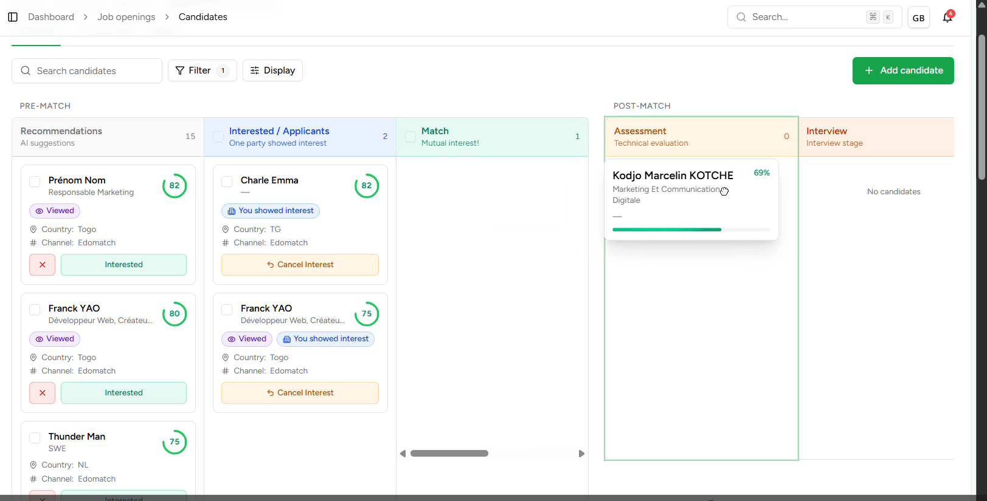Screen dimensions: 987x501
Task: Select all in Interested / Applicants column
Action: coord(218,137)
